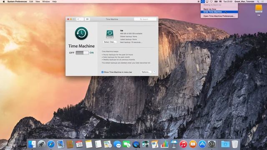Open Contacts book icon in Dock
Image resolution: width=267 pixels, height=150 pixels.
coord(70,144)
